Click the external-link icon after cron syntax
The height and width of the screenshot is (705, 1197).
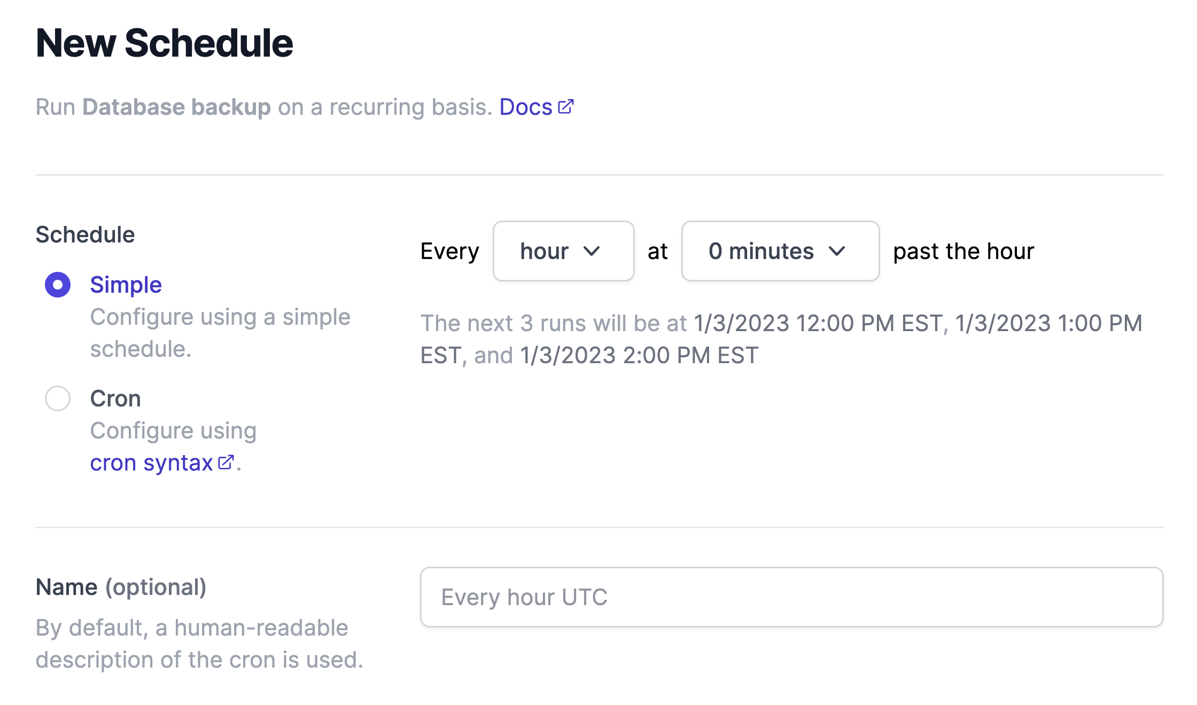226,462
